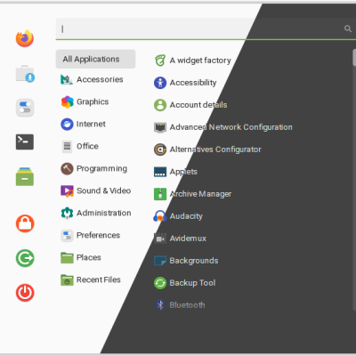The width and height of the screenshot is (356, 356).
Task: Launch Terminal from the favorites sidebar
Action: click(x=25, y=142)
